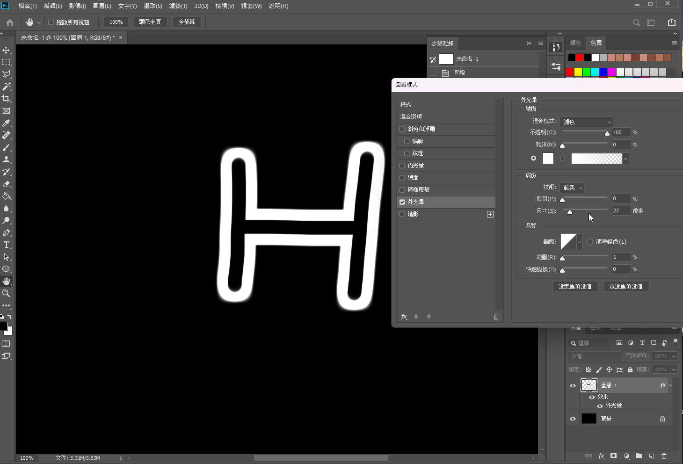Select the Eyedropper tool

(6, 123)
